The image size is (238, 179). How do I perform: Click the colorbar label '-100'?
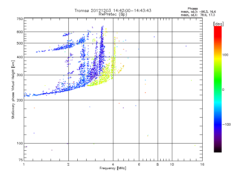click(226, 124)
